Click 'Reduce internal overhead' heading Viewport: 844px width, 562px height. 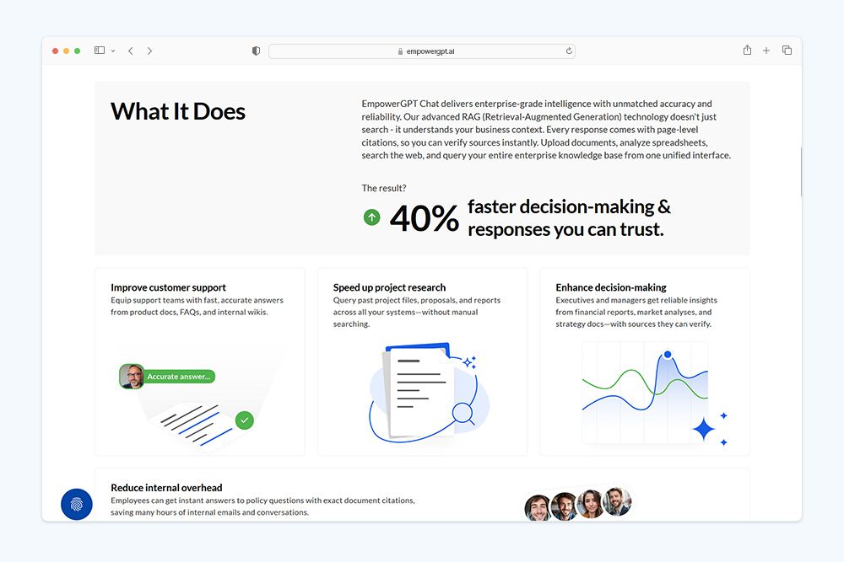click(166, 488)
